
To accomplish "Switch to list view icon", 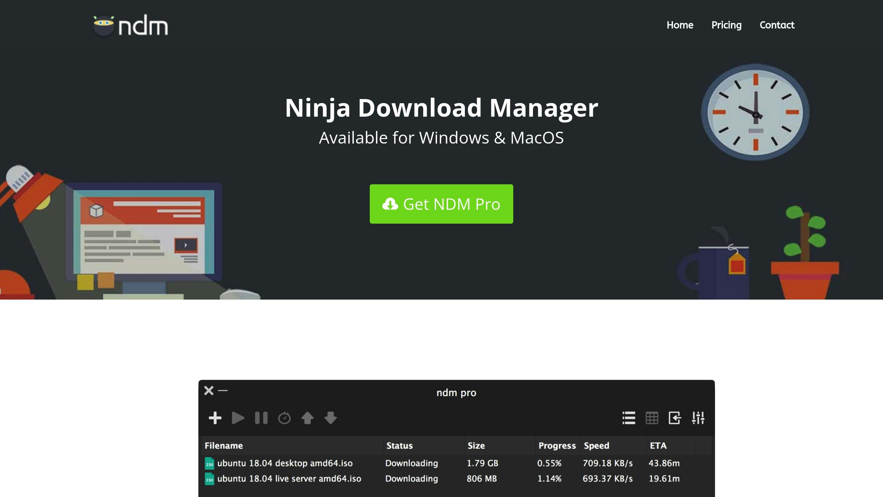I will 629,418.
